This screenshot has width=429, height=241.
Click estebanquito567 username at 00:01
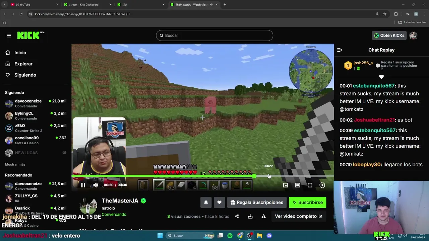point(374,86)
